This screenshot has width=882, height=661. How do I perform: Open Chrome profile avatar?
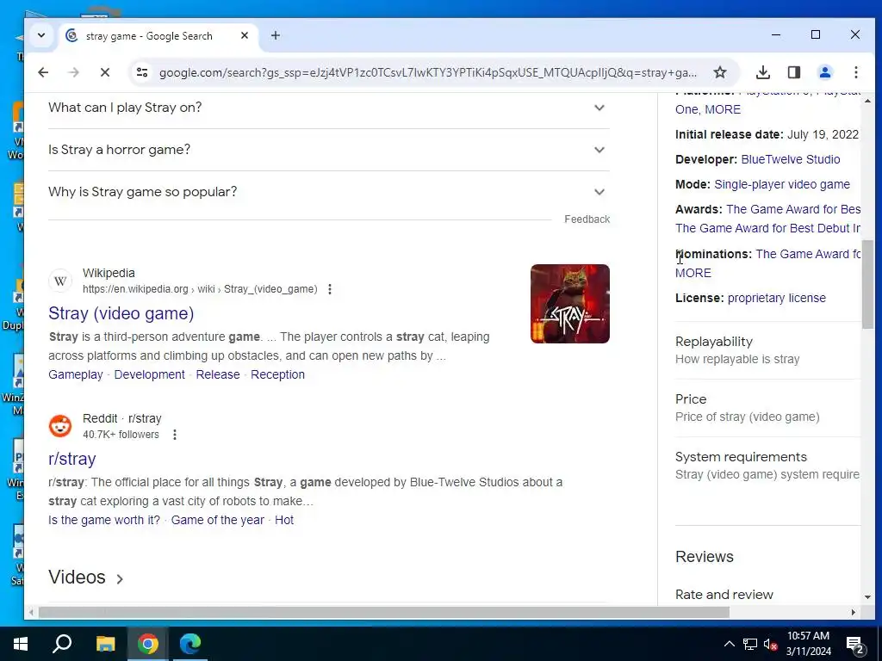coord(824,72)
